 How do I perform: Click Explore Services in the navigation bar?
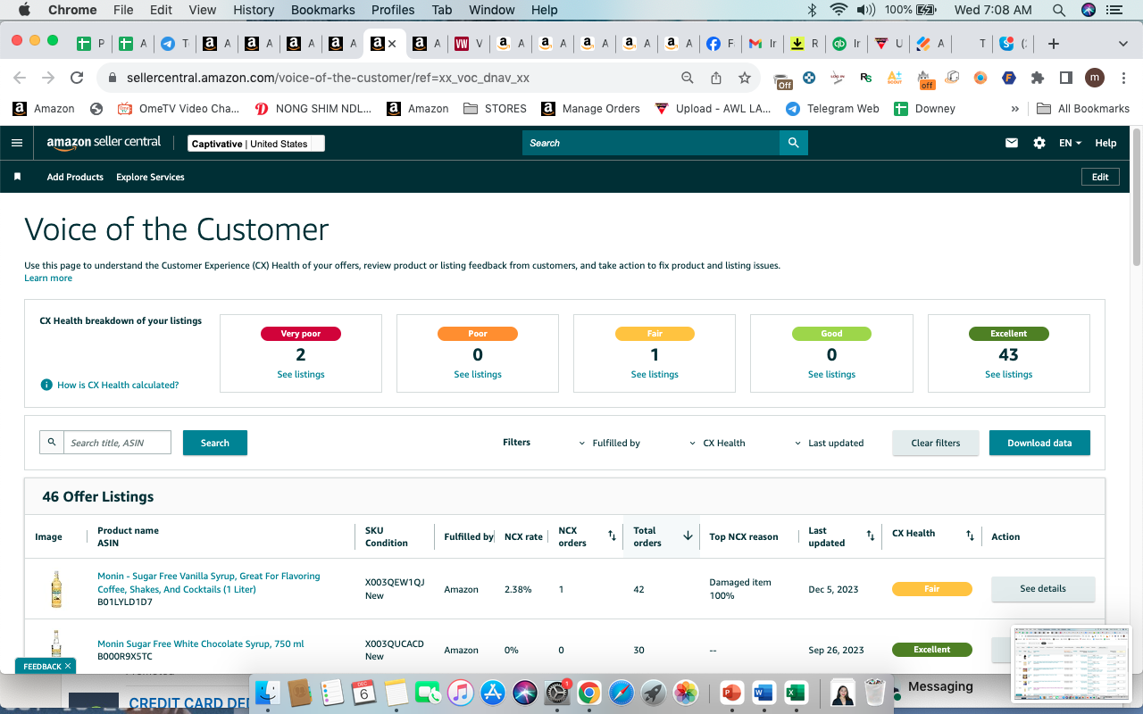pos(150,177)
